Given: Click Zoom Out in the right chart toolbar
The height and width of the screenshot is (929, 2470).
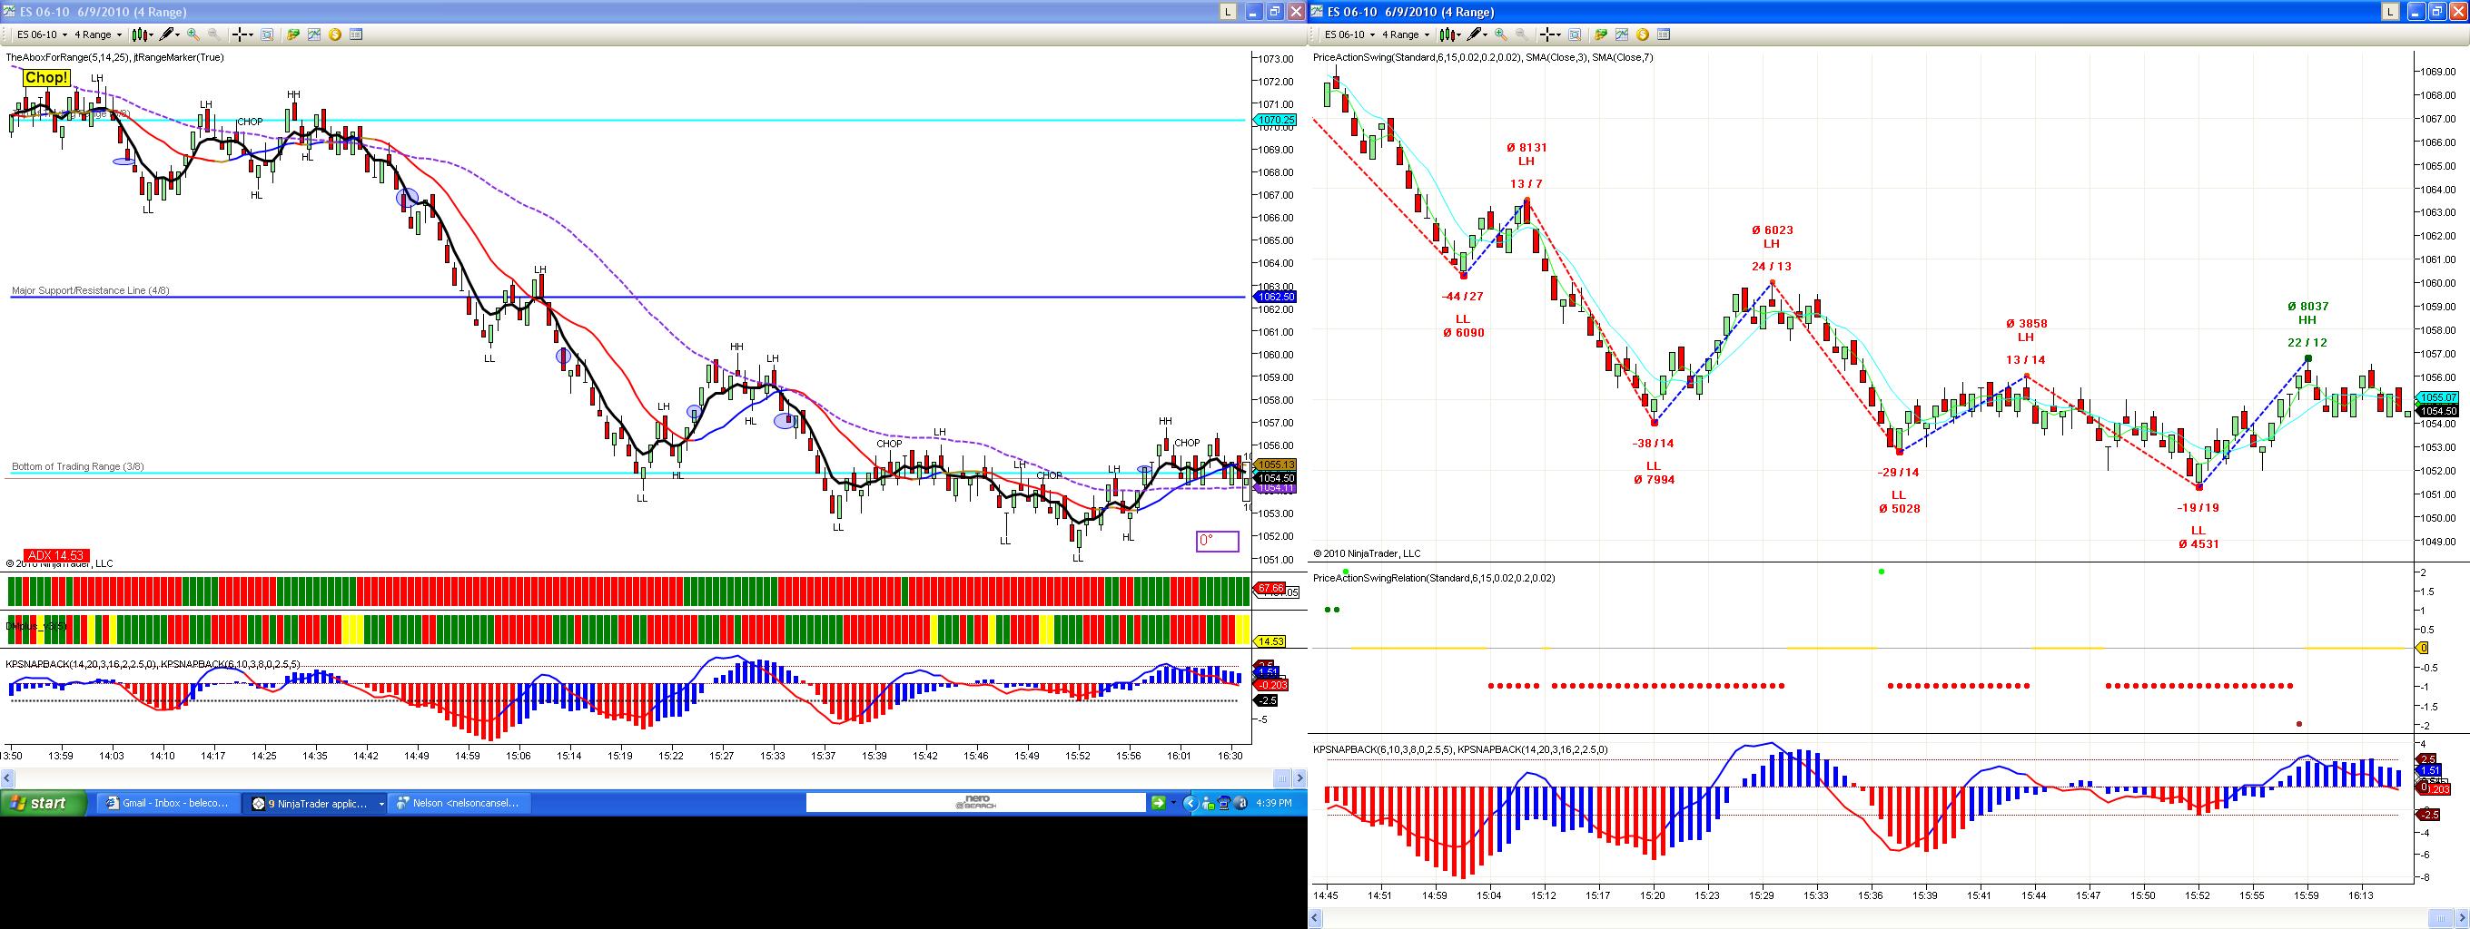Looking at the screenshot, I should click(x=1522, y=34).
